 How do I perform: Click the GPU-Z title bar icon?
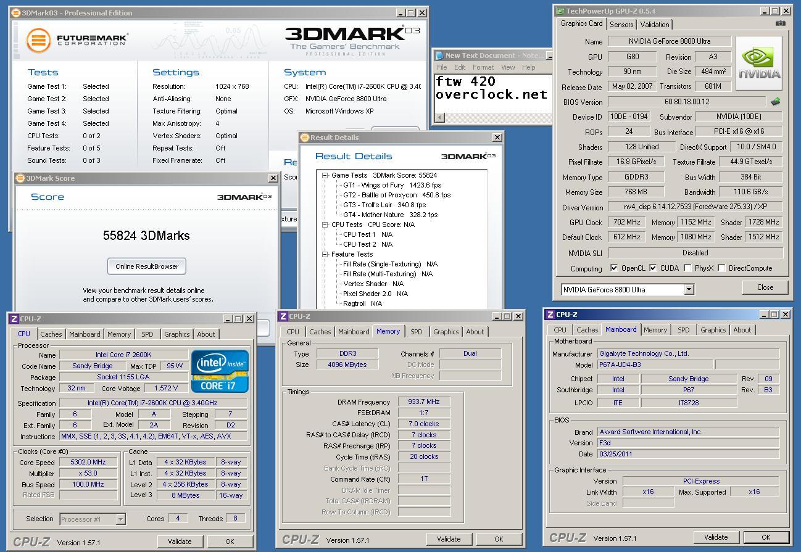[560, 11]
